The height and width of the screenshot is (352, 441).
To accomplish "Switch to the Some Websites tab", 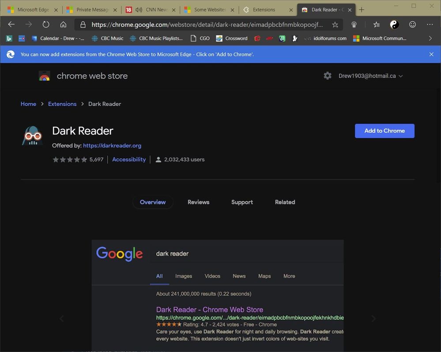I will [210, 10].
